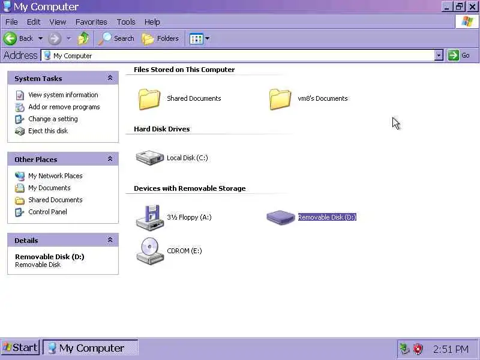Image resolution: width=480 pixels, height=360 pixels.
Task: Open Shared Documents link in Other Places
Action: point(55,200)
